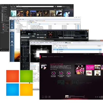Viewport: 103px width, 103px height.
Task: Select Arcade Fire - Black Mirror in Winamp playlist
Action: tap(76, 32)
